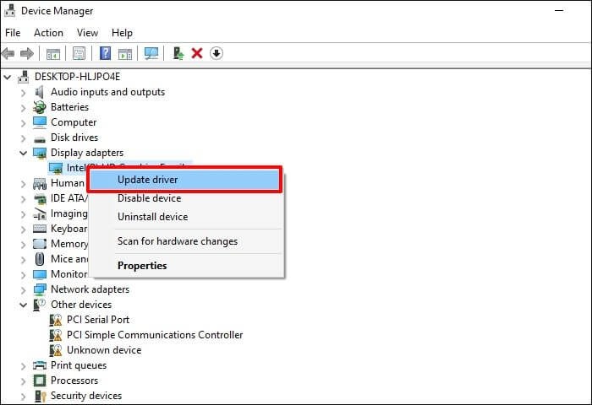Viewport: 592px width, 405px height.
Task: Collapse the DESKTOP-HLJPO4E root node
Action: 7,78
